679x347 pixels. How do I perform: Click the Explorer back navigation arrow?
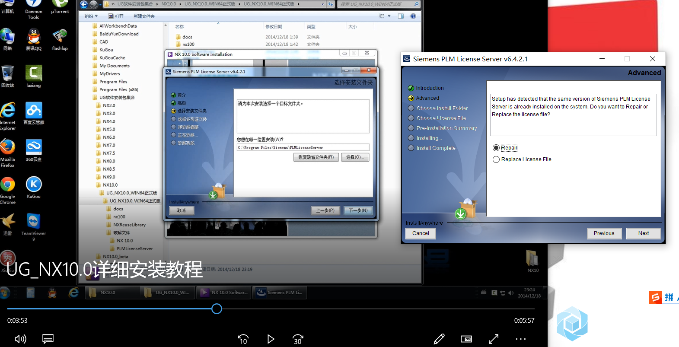84,4
